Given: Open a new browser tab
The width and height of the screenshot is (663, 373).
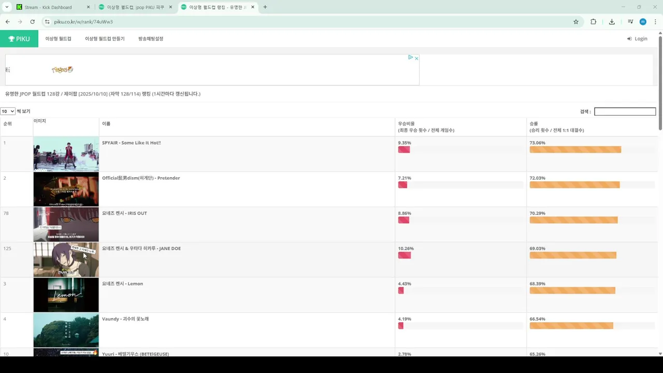Looking at the screenshot, I should (265, 7).
